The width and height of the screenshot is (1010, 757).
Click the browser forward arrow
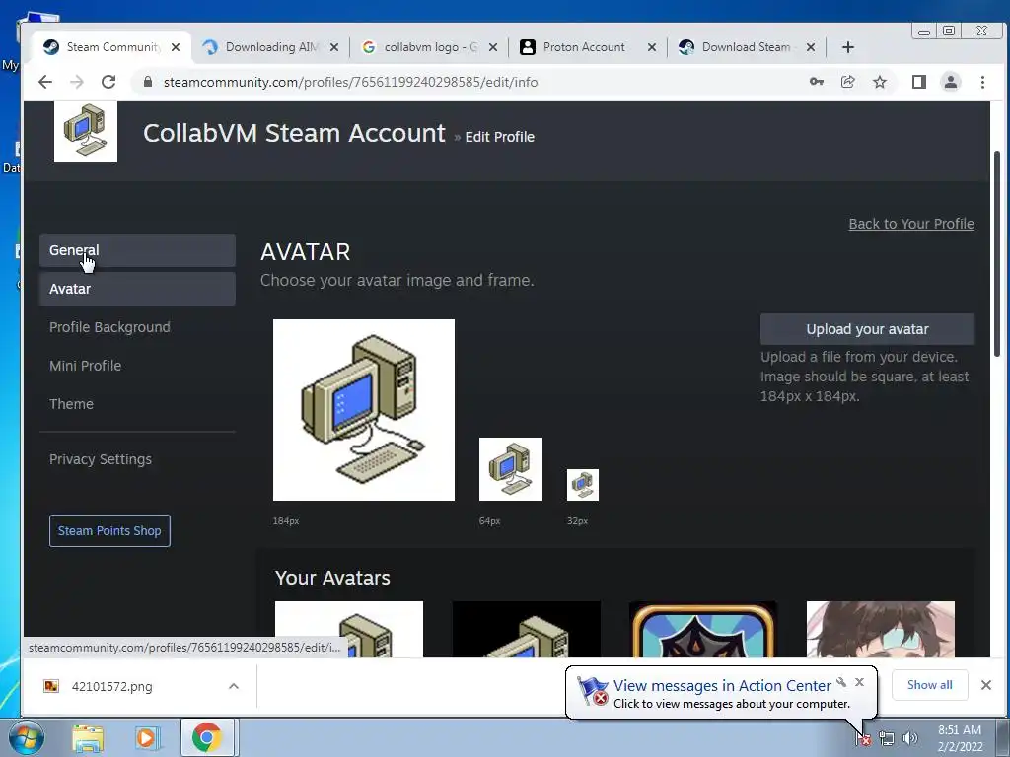77,82
